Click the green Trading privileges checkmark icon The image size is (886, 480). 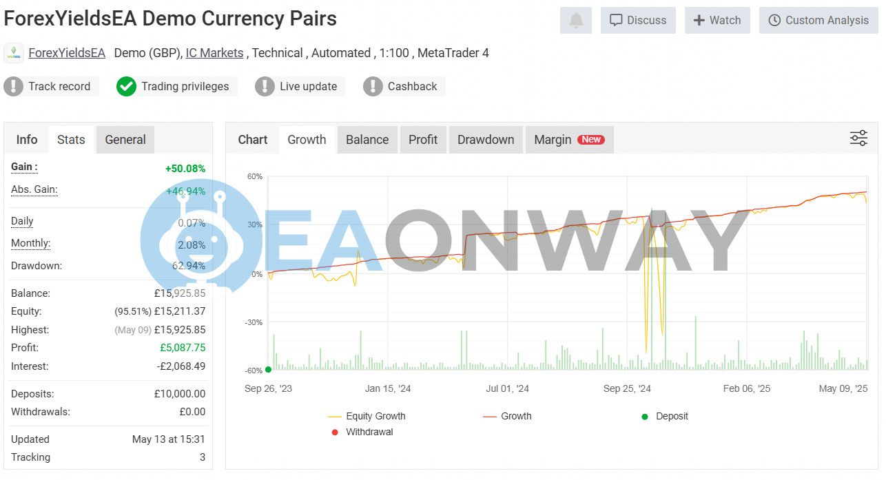pyautogui.click(x=126, y=86)
